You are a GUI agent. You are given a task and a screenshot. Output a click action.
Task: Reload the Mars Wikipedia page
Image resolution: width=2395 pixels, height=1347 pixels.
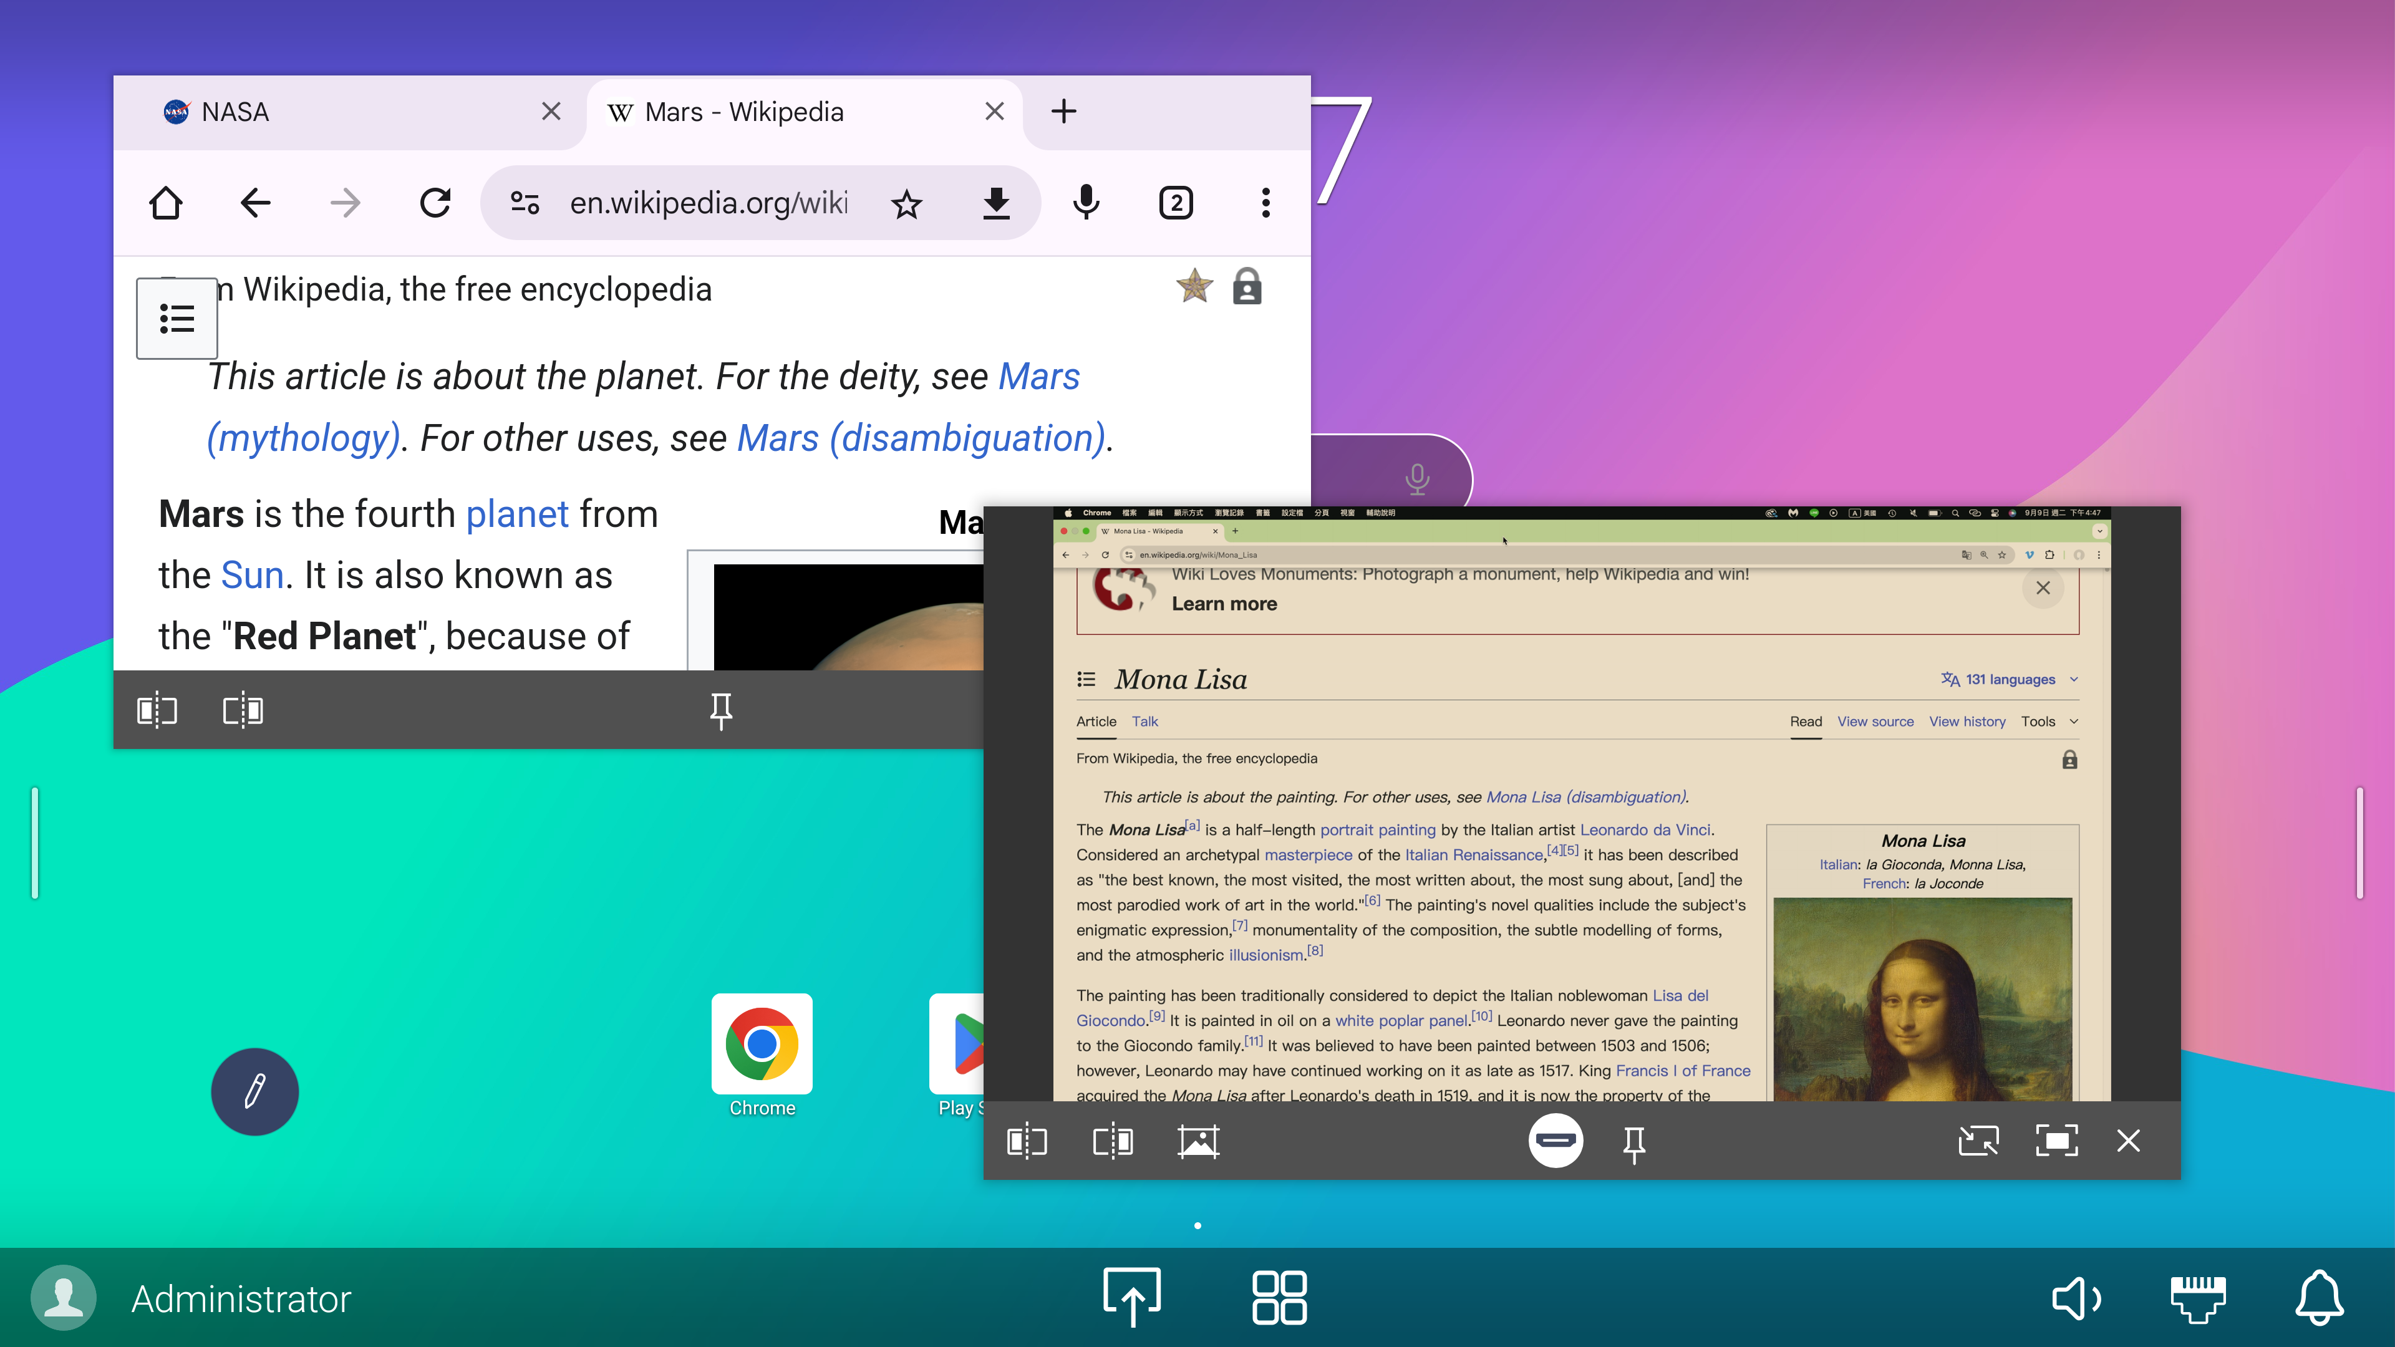click(x=434, y=203)
